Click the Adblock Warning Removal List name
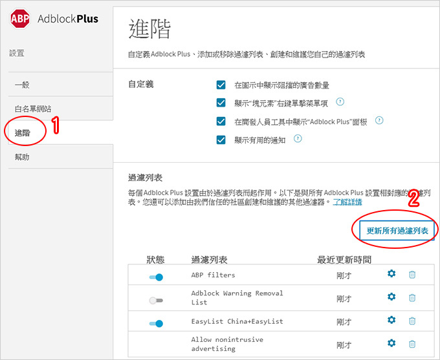440x360 pixels. [237, 297]
